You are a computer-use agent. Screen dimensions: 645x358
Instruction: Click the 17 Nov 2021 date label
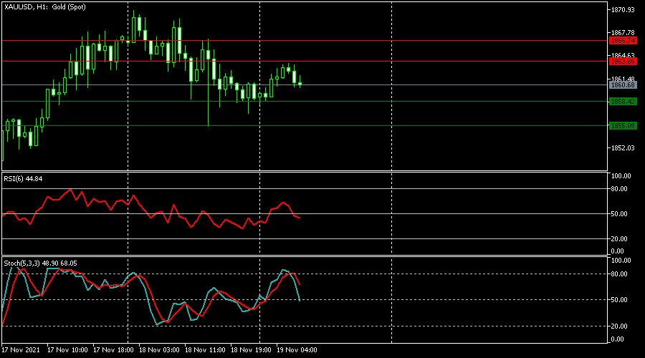[x=21, y=350]
